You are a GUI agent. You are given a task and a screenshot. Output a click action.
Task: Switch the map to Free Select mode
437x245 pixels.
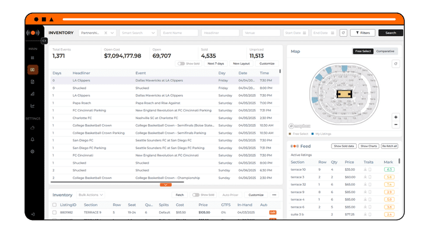363,51
